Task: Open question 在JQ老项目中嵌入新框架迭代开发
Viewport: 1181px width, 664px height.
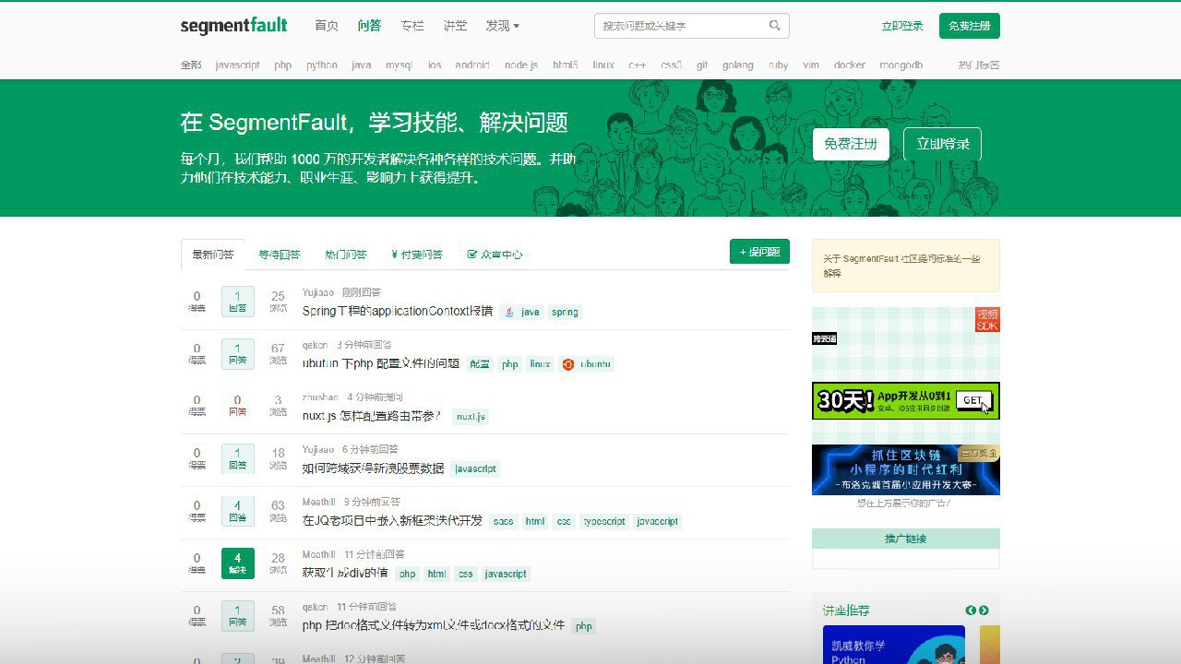Action: [392, 521]
